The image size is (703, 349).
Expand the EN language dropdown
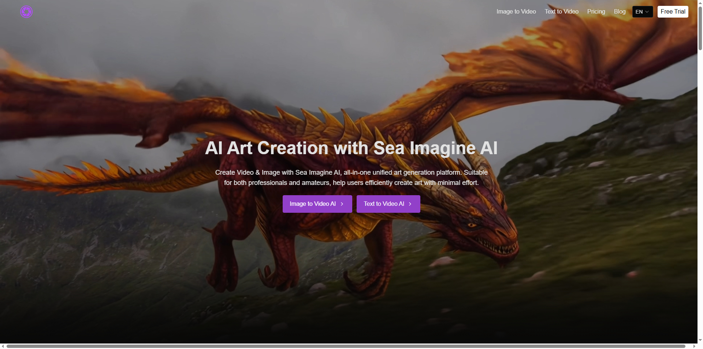coord(643,12)
